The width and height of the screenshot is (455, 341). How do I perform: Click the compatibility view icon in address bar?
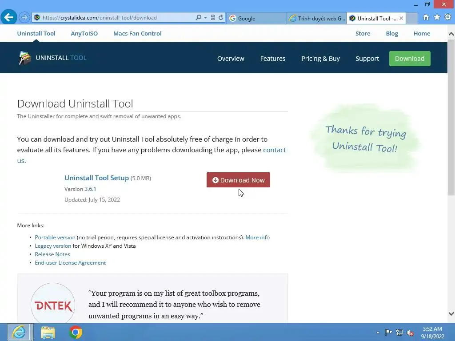click(x=213, y=17)
